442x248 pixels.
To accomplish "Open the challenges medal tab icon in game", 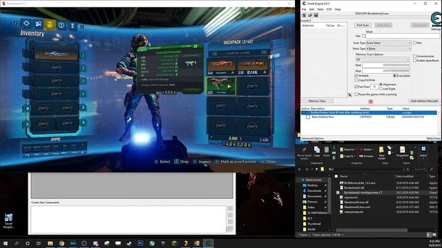I will pyautogui.click(x=73, y=26).
